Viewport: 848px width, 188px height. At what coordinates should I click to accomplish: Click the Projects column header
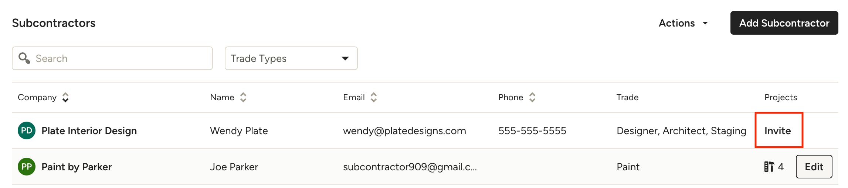(x=780, y=97)
